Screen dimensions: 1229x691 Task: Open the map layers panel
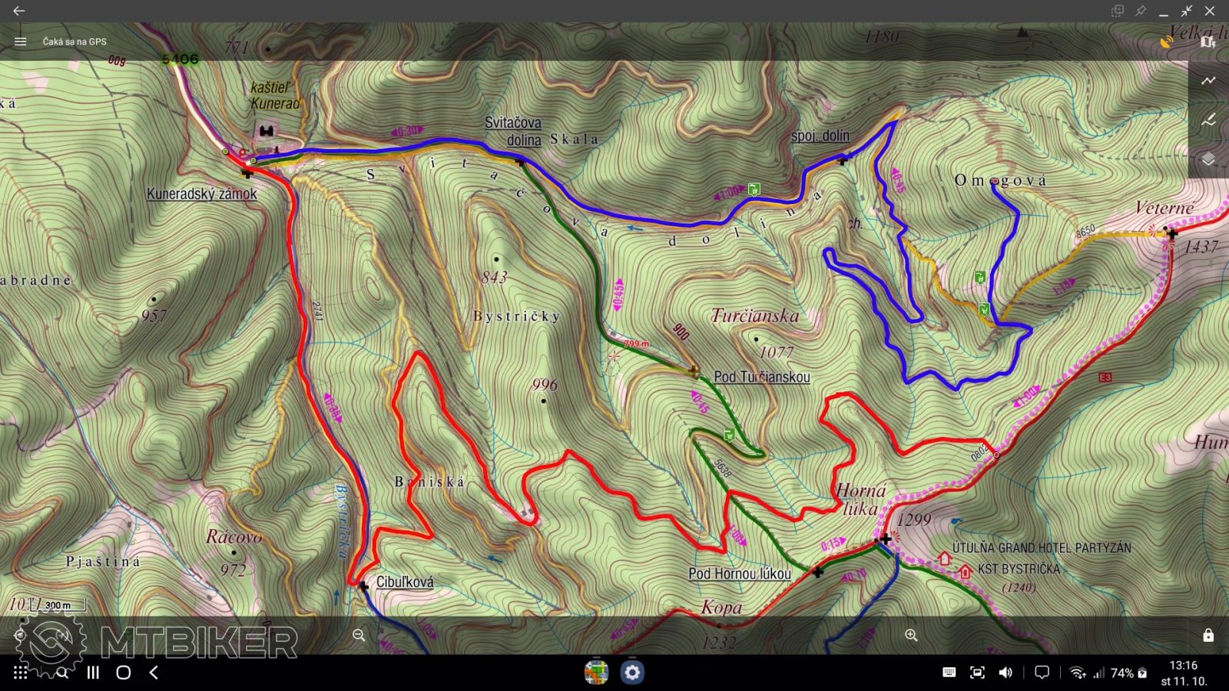(1208, 159)
